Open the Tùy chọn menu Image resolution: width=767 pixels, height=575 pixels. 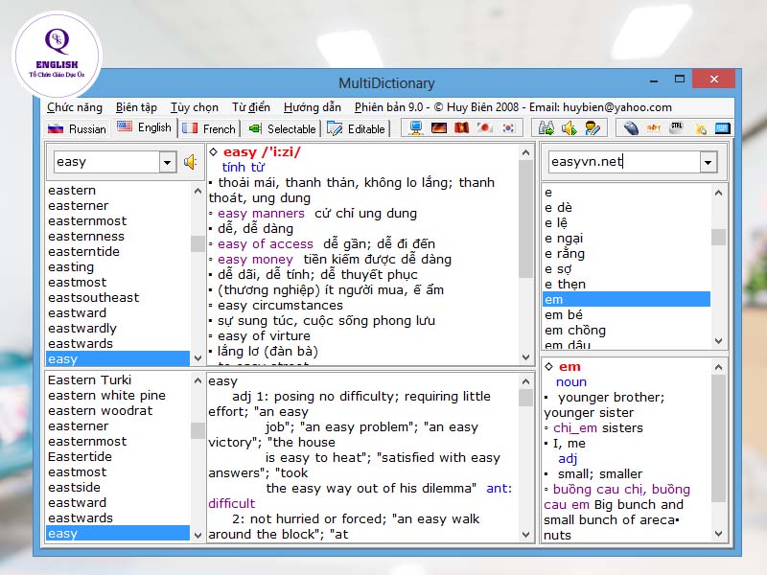(195, 107)
